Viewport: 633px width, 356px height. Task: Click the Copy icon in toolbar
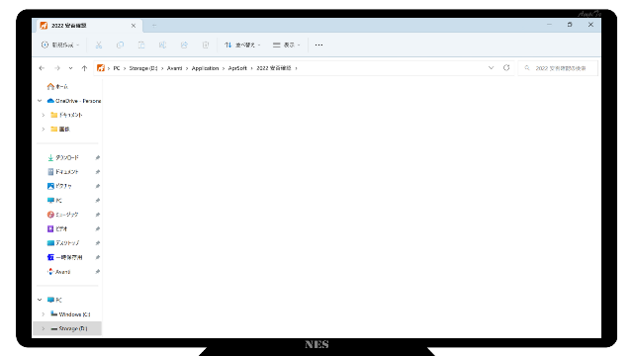point(120,44)
